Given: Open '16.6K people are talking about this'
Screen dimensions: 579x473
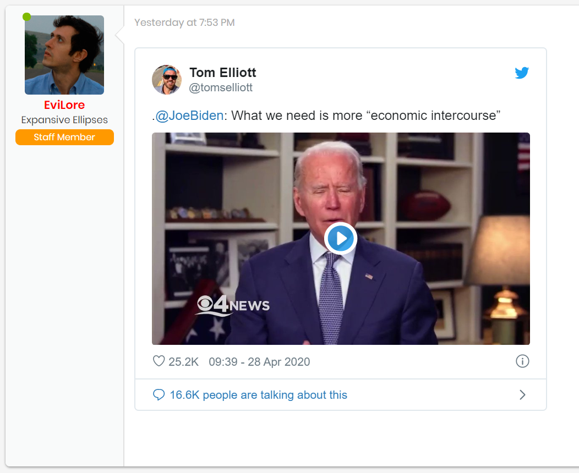Looking at the screenshot, I should 259,395.
